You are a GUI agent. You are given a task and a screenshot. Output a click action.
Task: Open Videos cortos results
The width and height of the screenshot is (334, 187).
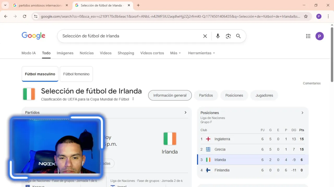[152, 53]
